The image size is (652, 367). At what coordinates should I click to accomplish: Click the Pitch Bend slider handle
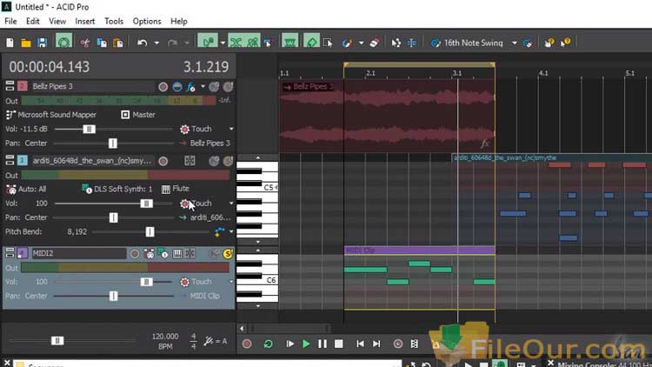click(150, 232)
